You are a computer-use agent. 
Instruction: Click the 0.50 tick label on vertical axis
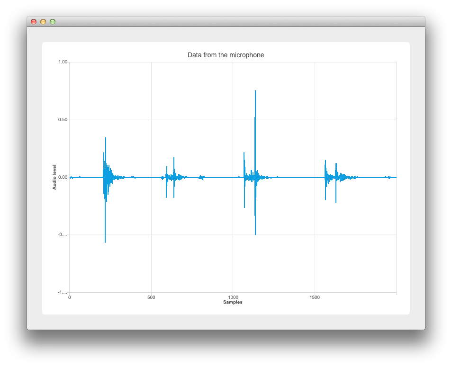tap(63, 118)
